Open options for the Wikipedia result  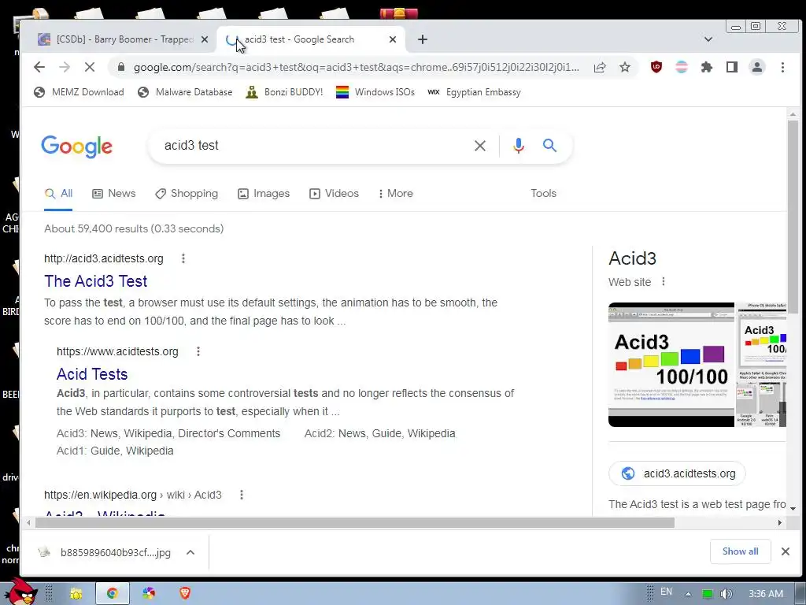[x=241, y=495]
